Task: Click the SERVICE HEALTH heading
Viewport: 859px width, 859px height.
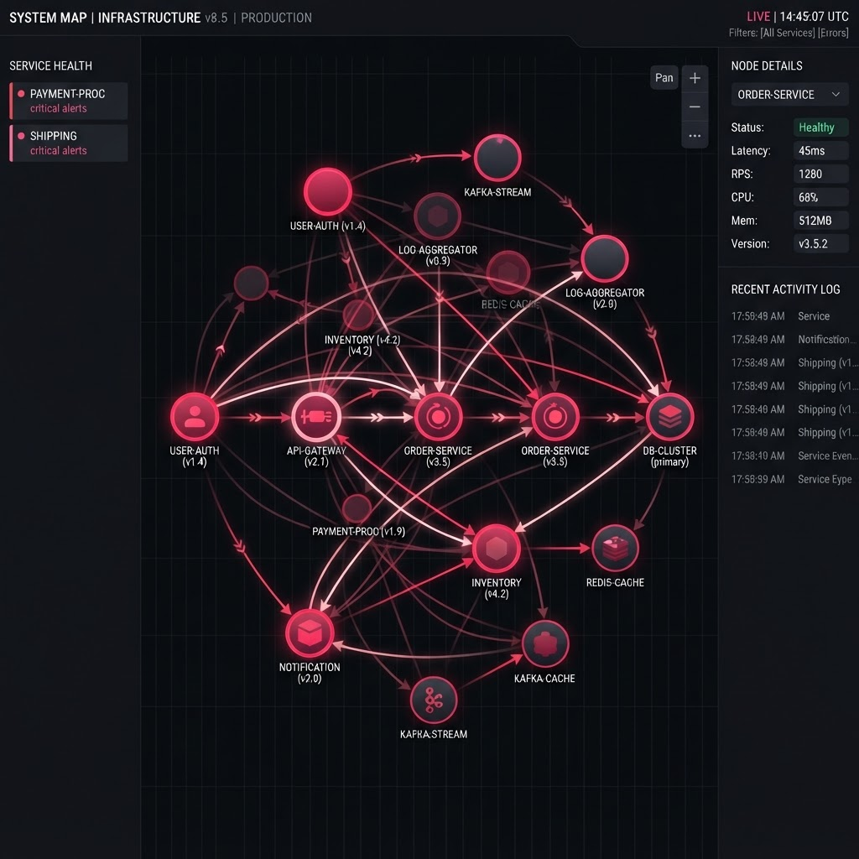Action: click(50, 66)
